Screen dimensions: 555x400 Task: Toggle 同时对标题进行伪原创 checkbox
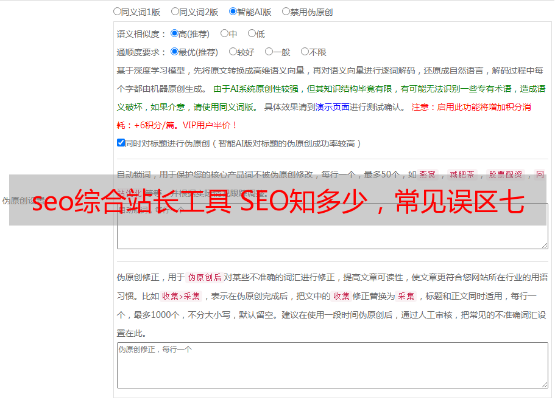121,143
